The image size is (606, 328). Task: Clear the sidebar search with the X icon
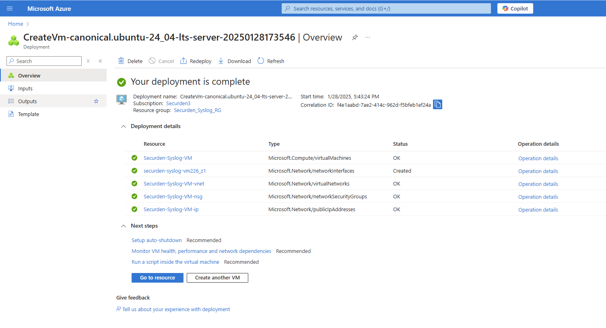88,61
